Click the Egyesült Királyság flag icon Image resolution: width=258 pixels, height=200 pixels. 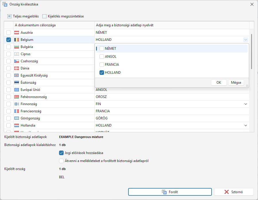[x=17, y=75]
